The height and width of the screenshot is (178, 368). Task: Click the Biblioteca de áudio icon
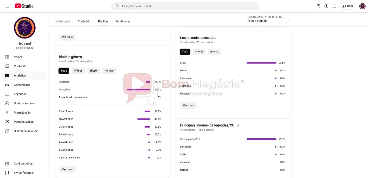(x=7, y=131)
